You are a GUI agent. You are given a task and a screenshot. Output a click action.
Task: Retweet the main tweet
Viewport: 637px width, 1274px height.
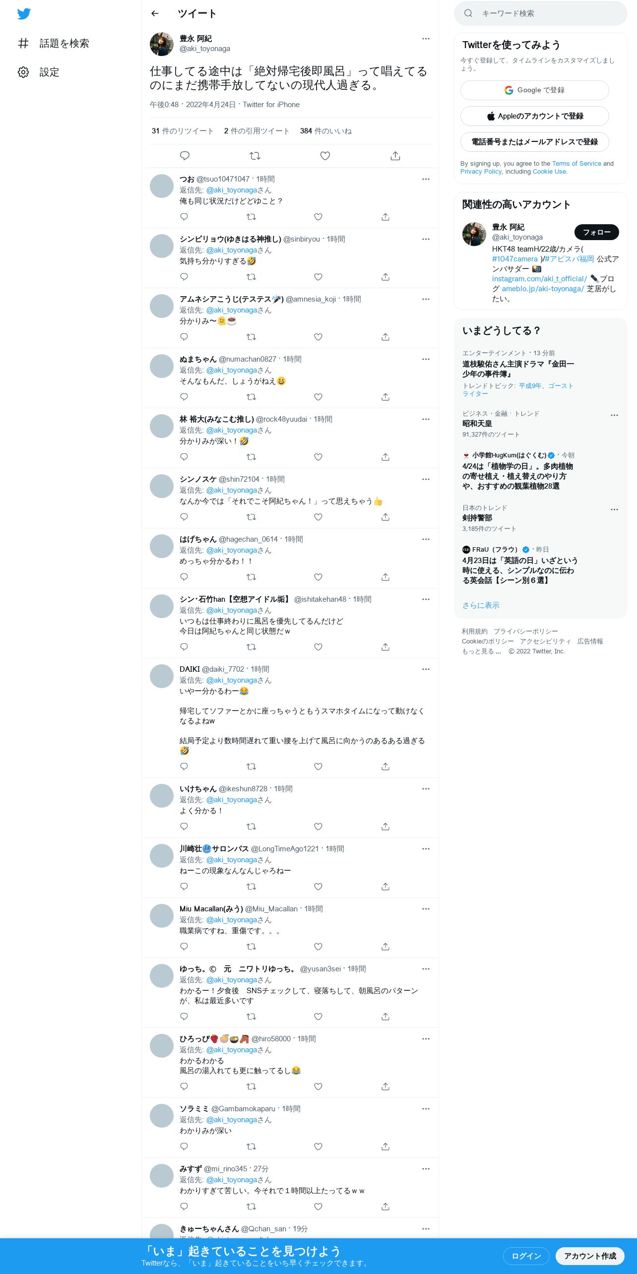click(255, 156)
